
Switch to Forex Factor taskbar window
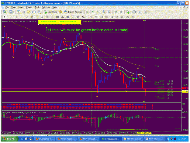67,139
